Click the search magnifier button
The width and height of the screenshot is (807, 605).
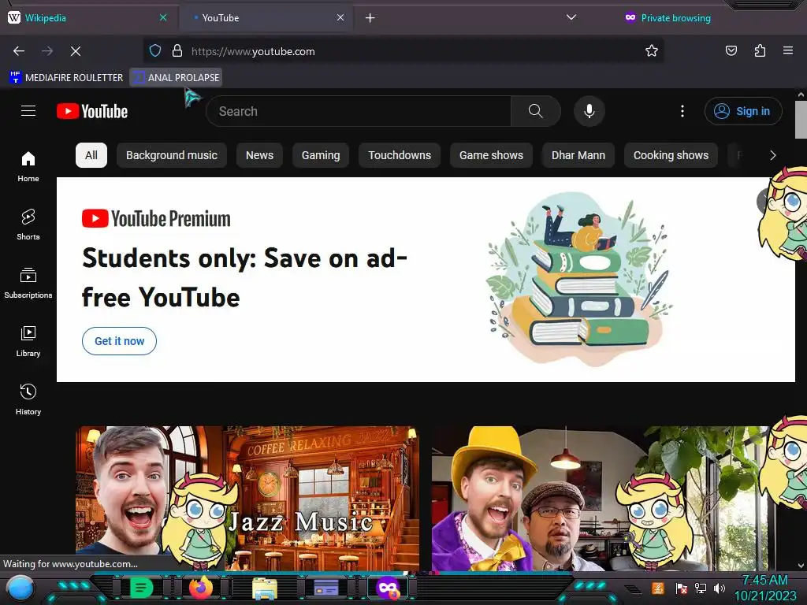pyautogui.click(x=535, y=111)
